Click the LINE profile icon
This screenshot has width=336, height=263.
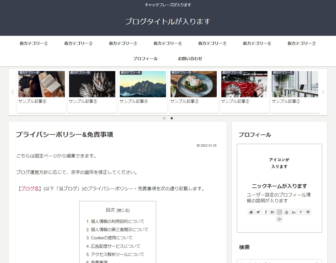[x=308, y=212]
